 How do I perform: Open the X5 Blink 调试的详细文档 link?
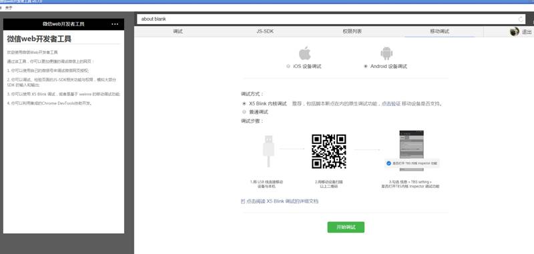pos(282,201)
